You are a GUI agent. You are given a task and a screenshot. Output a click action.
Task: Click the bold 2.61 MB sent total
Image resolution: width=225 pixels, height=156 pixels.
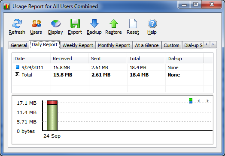point(101,75)
